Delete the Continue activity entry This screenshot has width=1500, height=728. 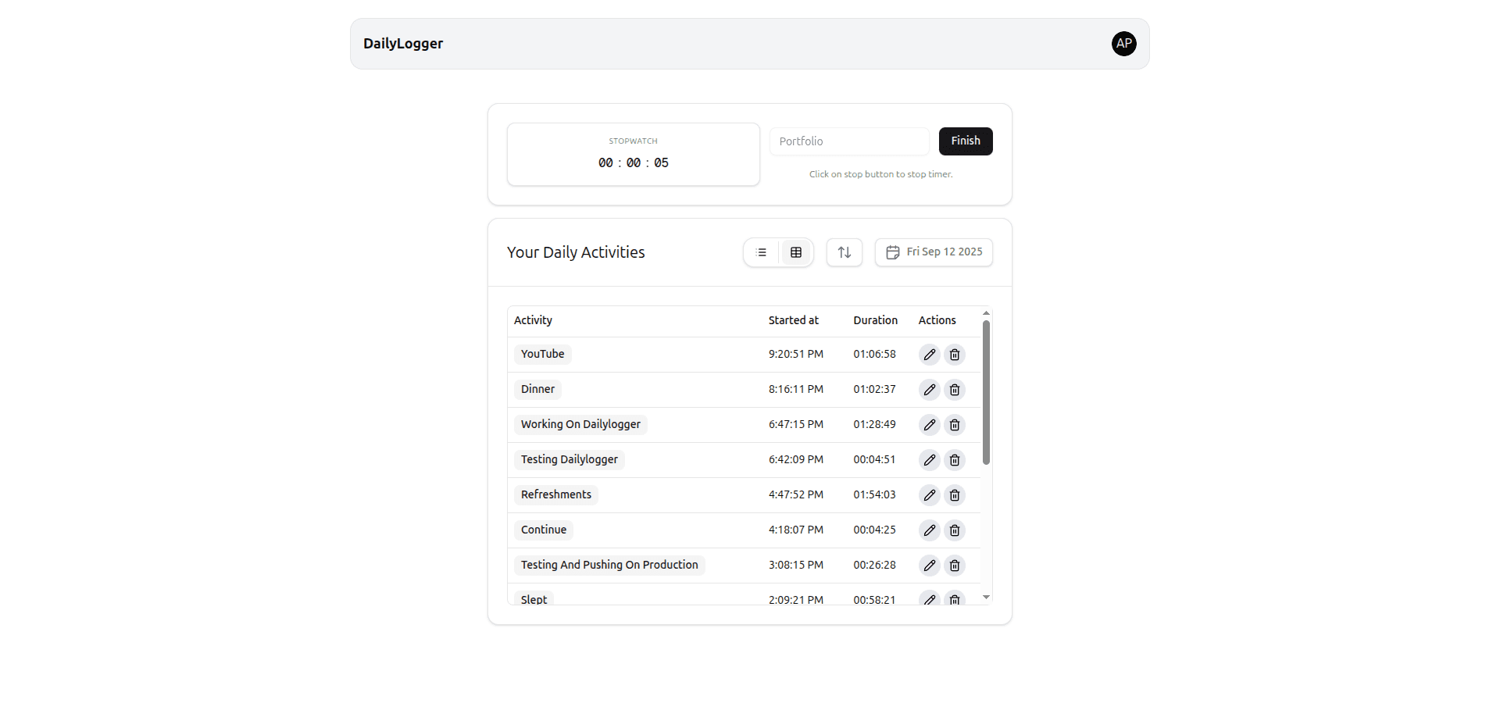click(954, 530)
